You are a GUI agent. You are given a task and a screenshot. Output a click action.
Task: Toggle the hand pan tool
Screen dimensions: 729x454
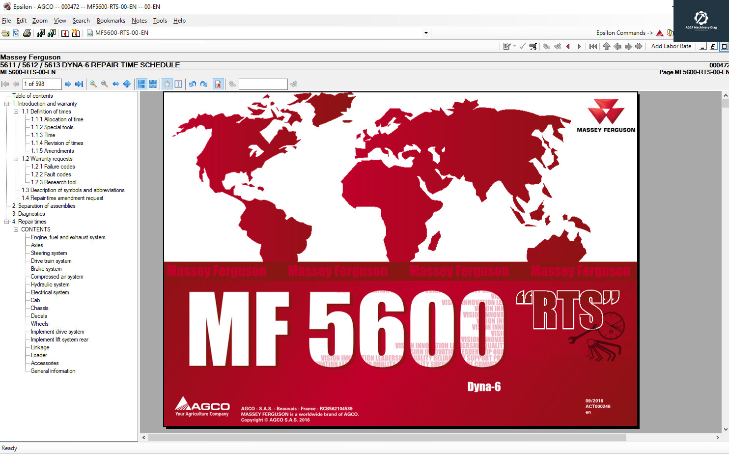(167, 84)
